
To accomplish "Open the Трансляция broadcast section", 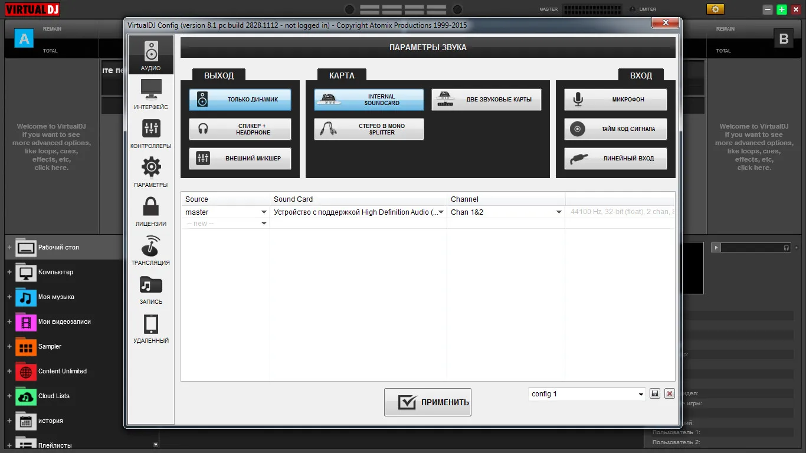I will tap(151, 250).
